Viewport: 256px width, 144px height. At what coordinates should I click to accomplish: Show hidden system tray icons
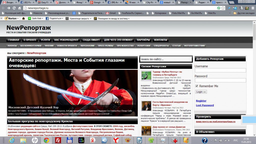coord(211,140)
